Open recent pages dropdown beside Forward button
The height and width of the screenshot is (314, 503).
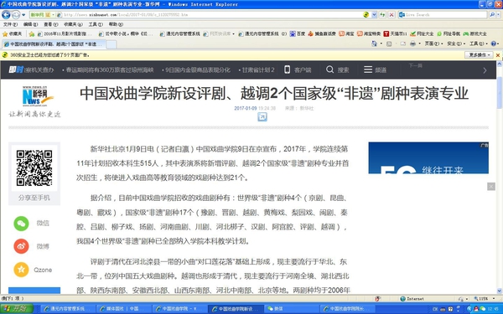click(23, 15)
